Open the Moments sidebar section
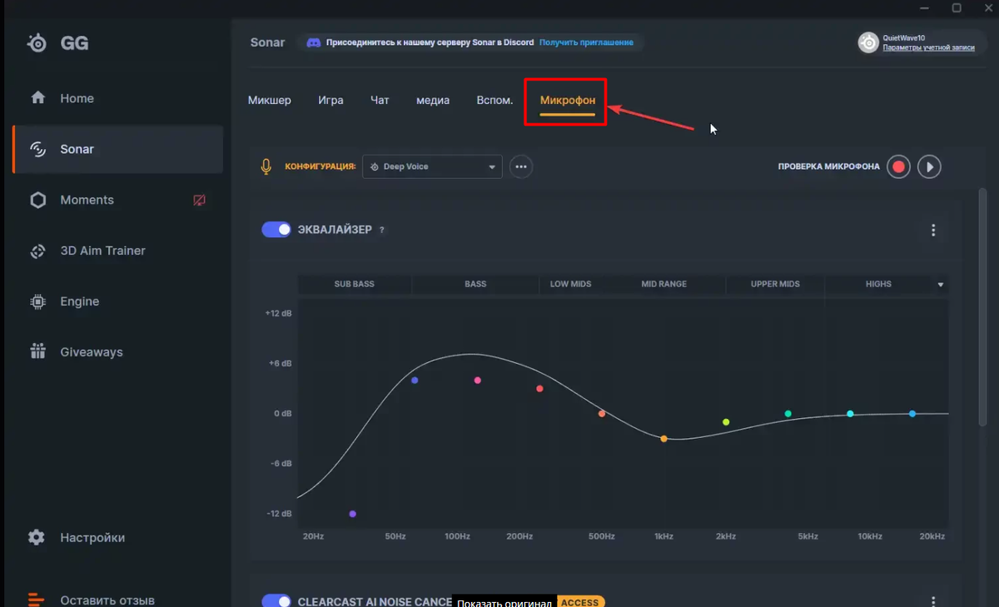The height and width of the screenshot is (607, 999). (117, 200)
